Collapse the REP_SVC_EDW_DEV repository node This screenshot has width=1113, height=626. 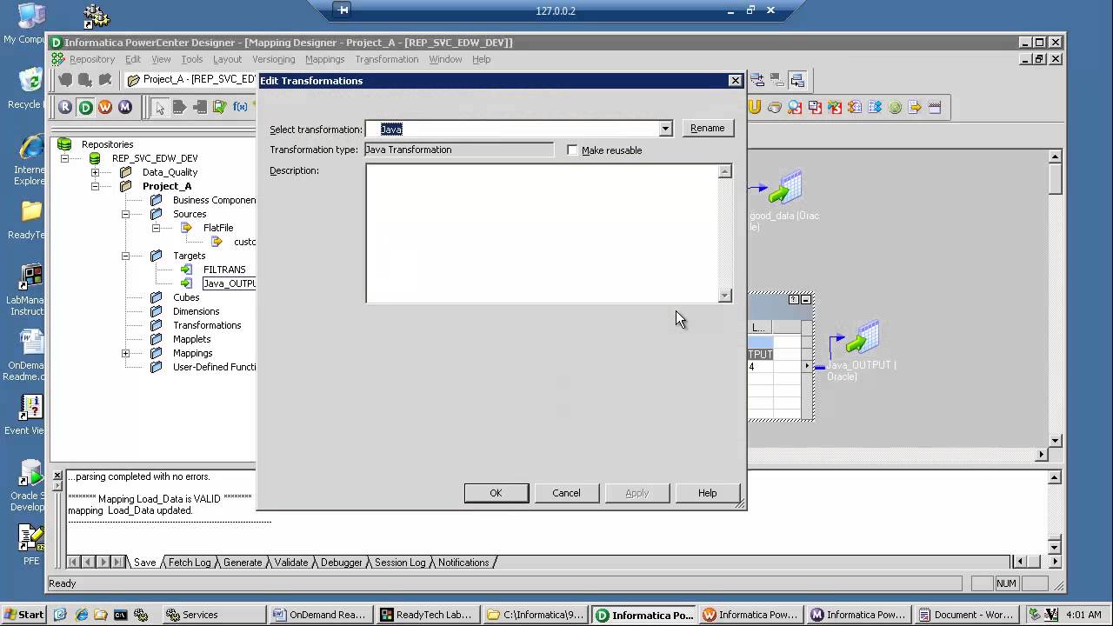click(64, 158)
